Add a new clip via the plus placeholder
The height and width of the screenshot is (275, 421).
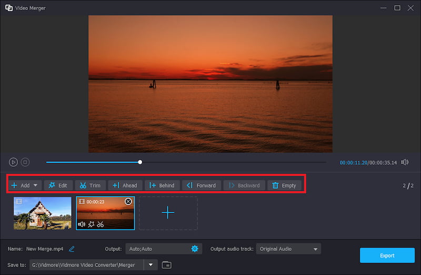(x=168, y=213)
